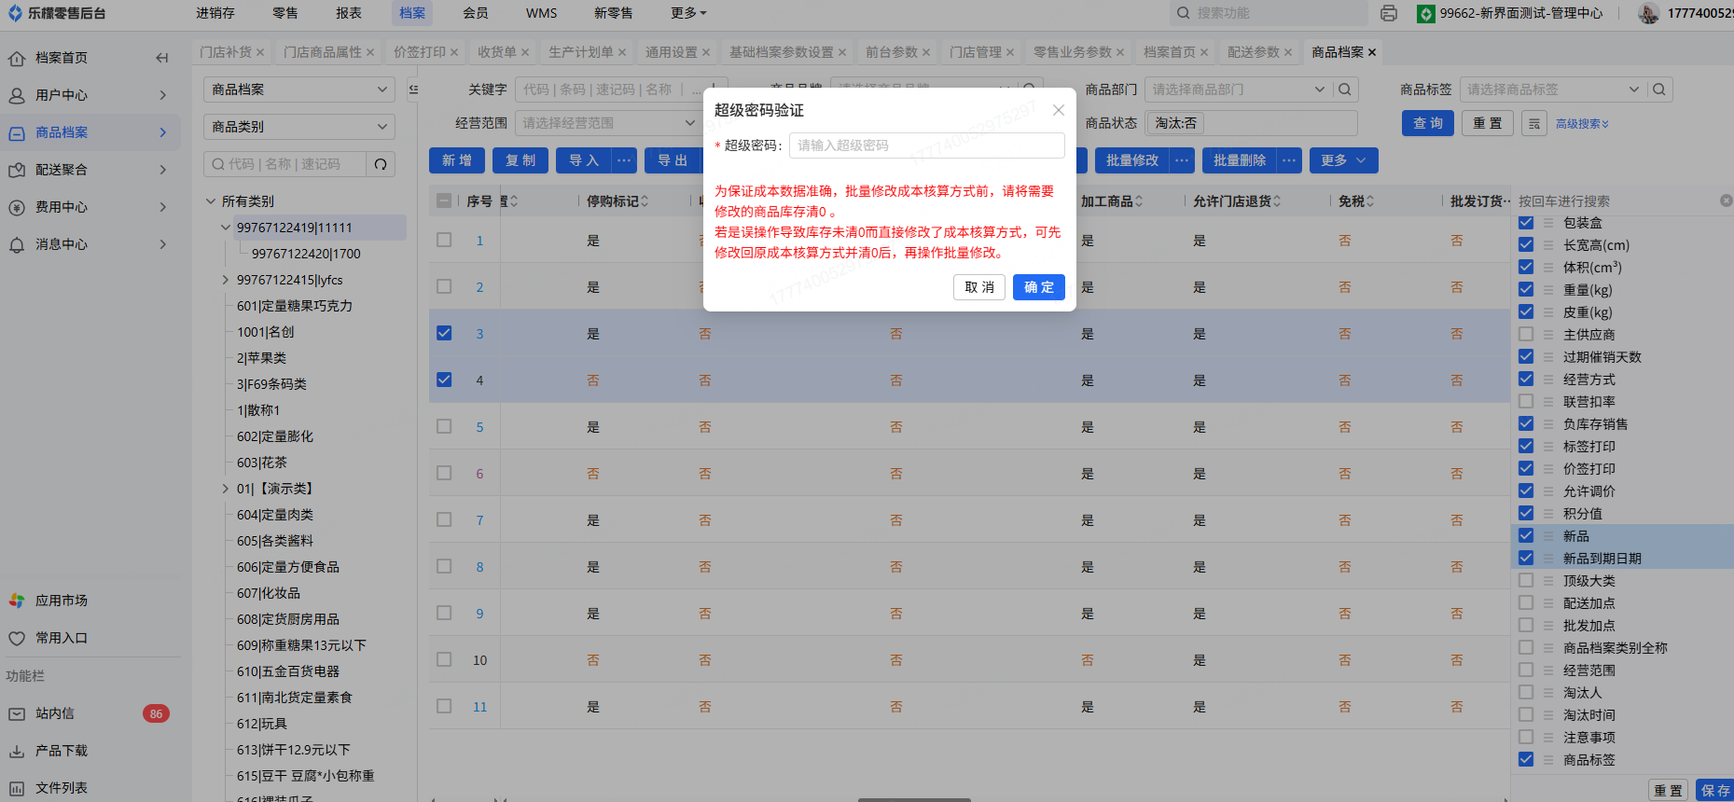
Task: Open 应用市场 from the sidebar
Action: pos(62,601)
